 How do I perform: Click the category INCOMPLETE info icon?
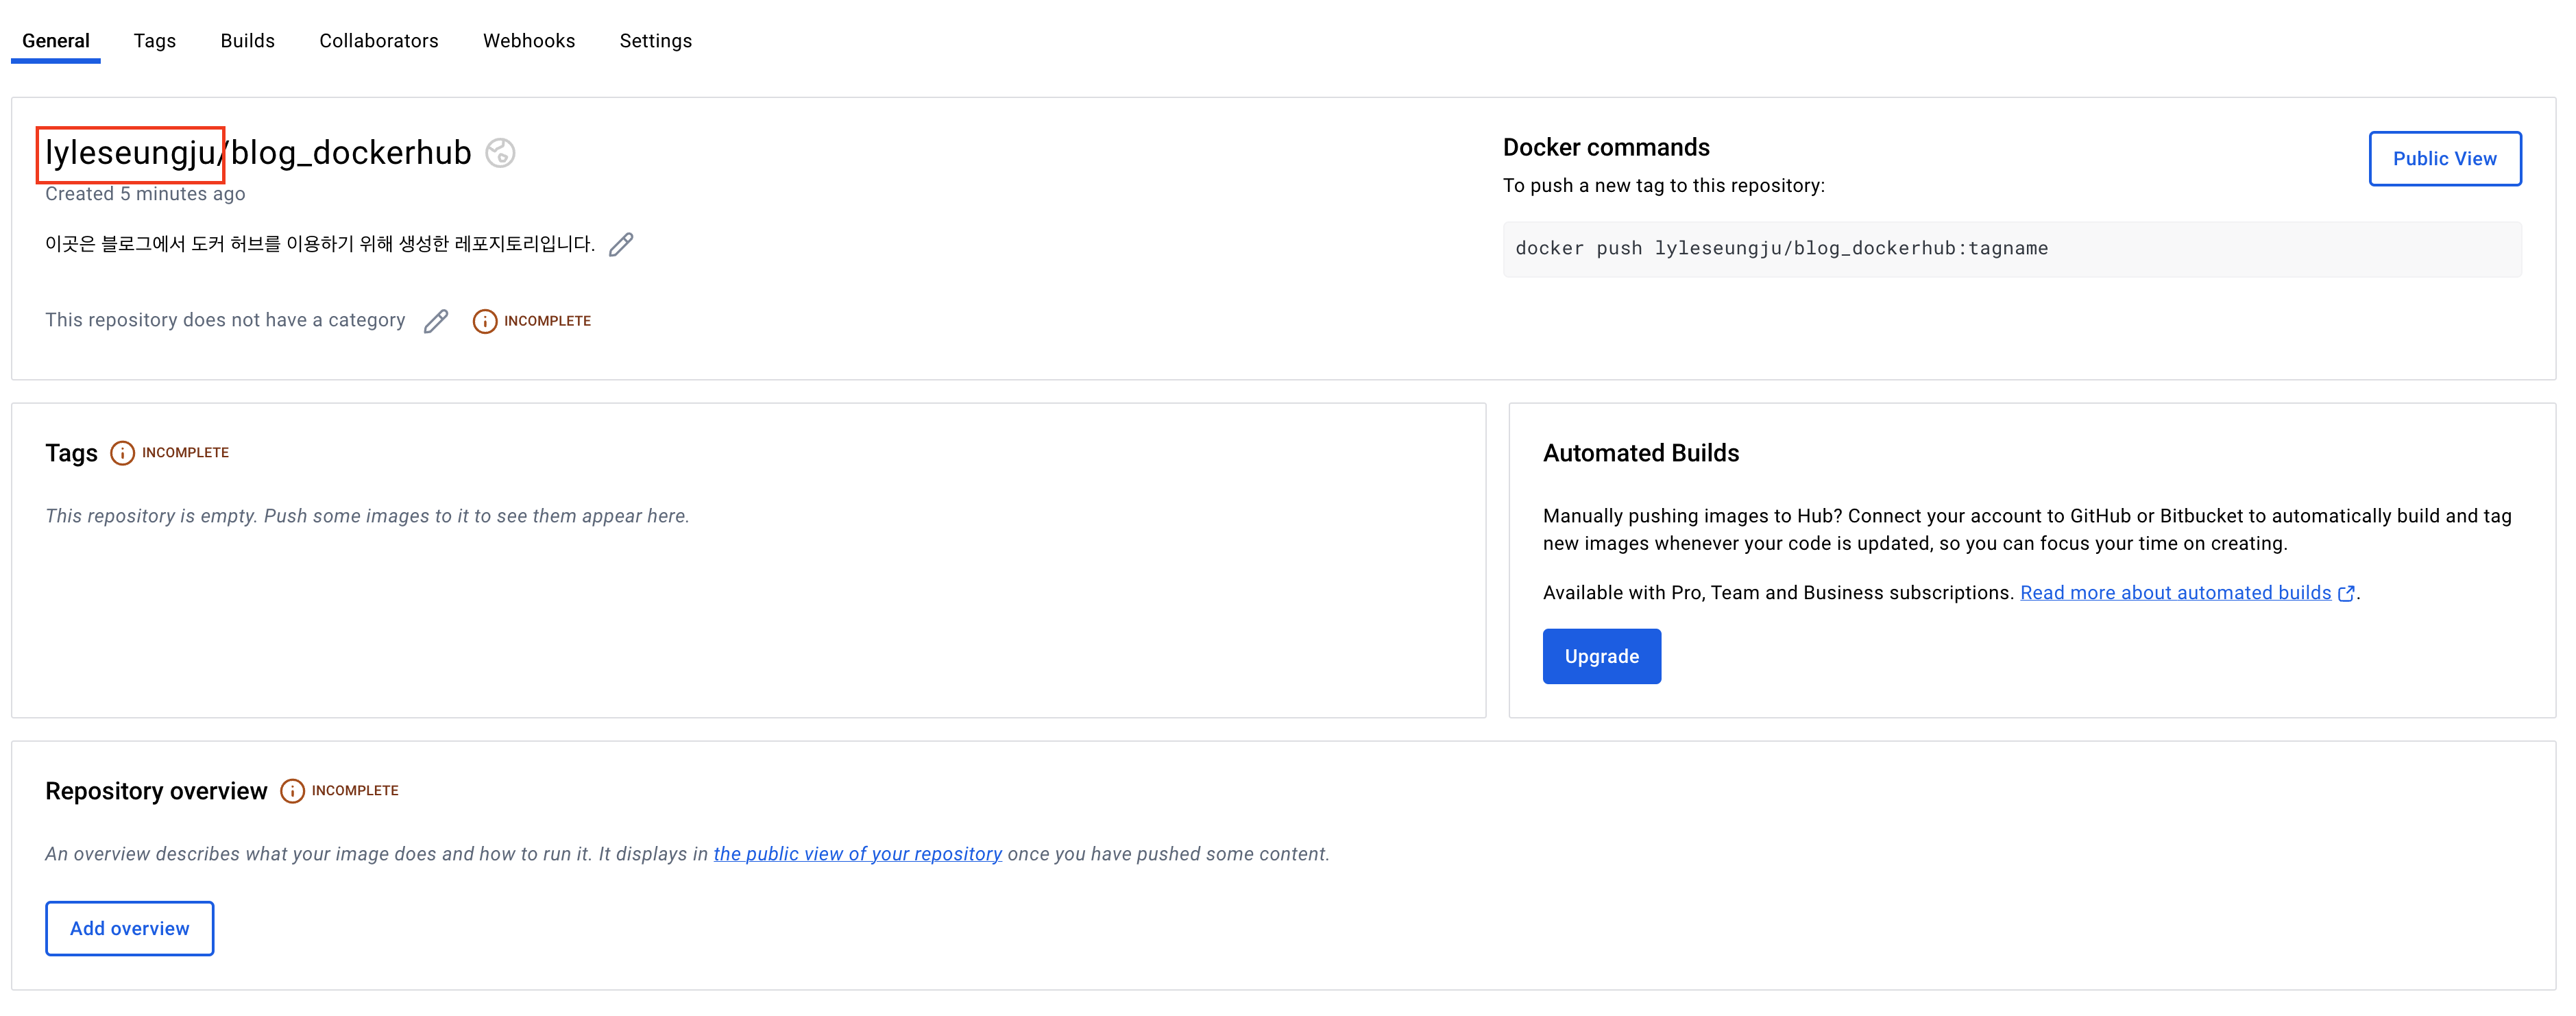pyautogui.click(x=484, y=321)
